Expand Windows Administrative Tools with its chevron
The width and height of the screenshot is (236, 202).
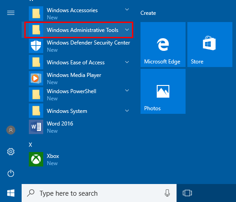click(x=127, y=30)
